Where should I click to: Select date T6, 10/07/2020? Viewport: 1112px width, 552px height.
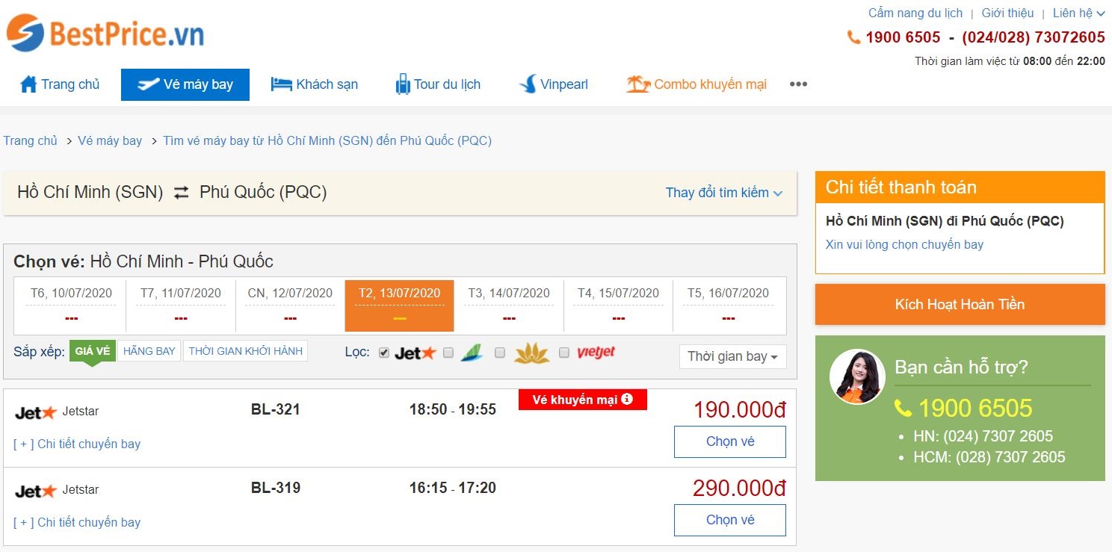[71, 306]
